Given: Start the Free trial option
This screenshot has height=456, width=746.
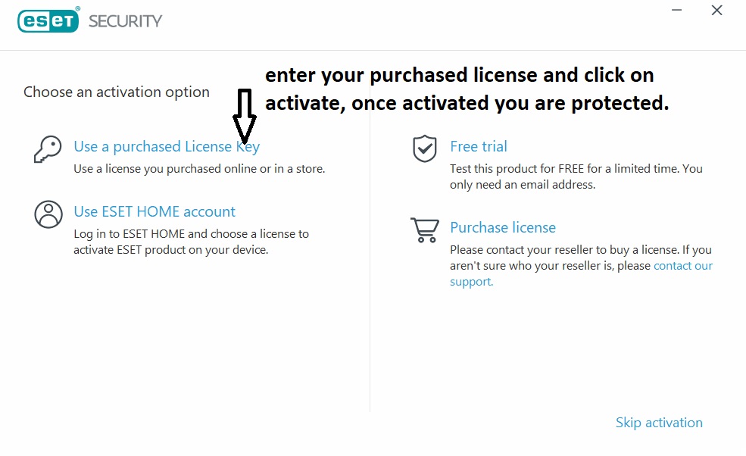Looking at the screenshot, I should tap(479, 146).
